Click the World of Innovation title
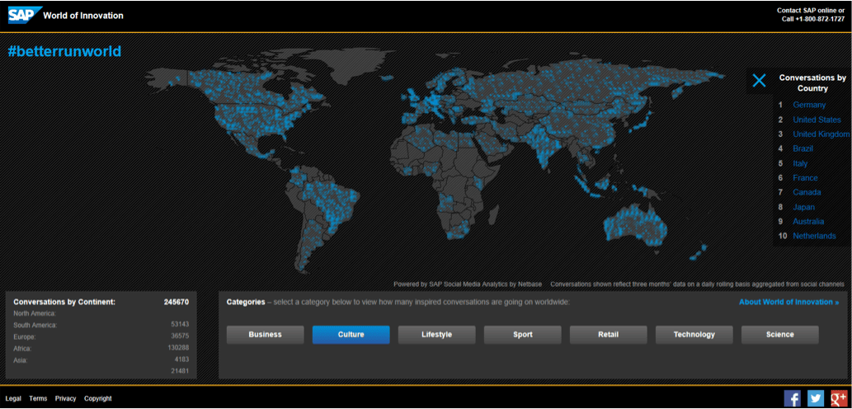 [83, 15]
